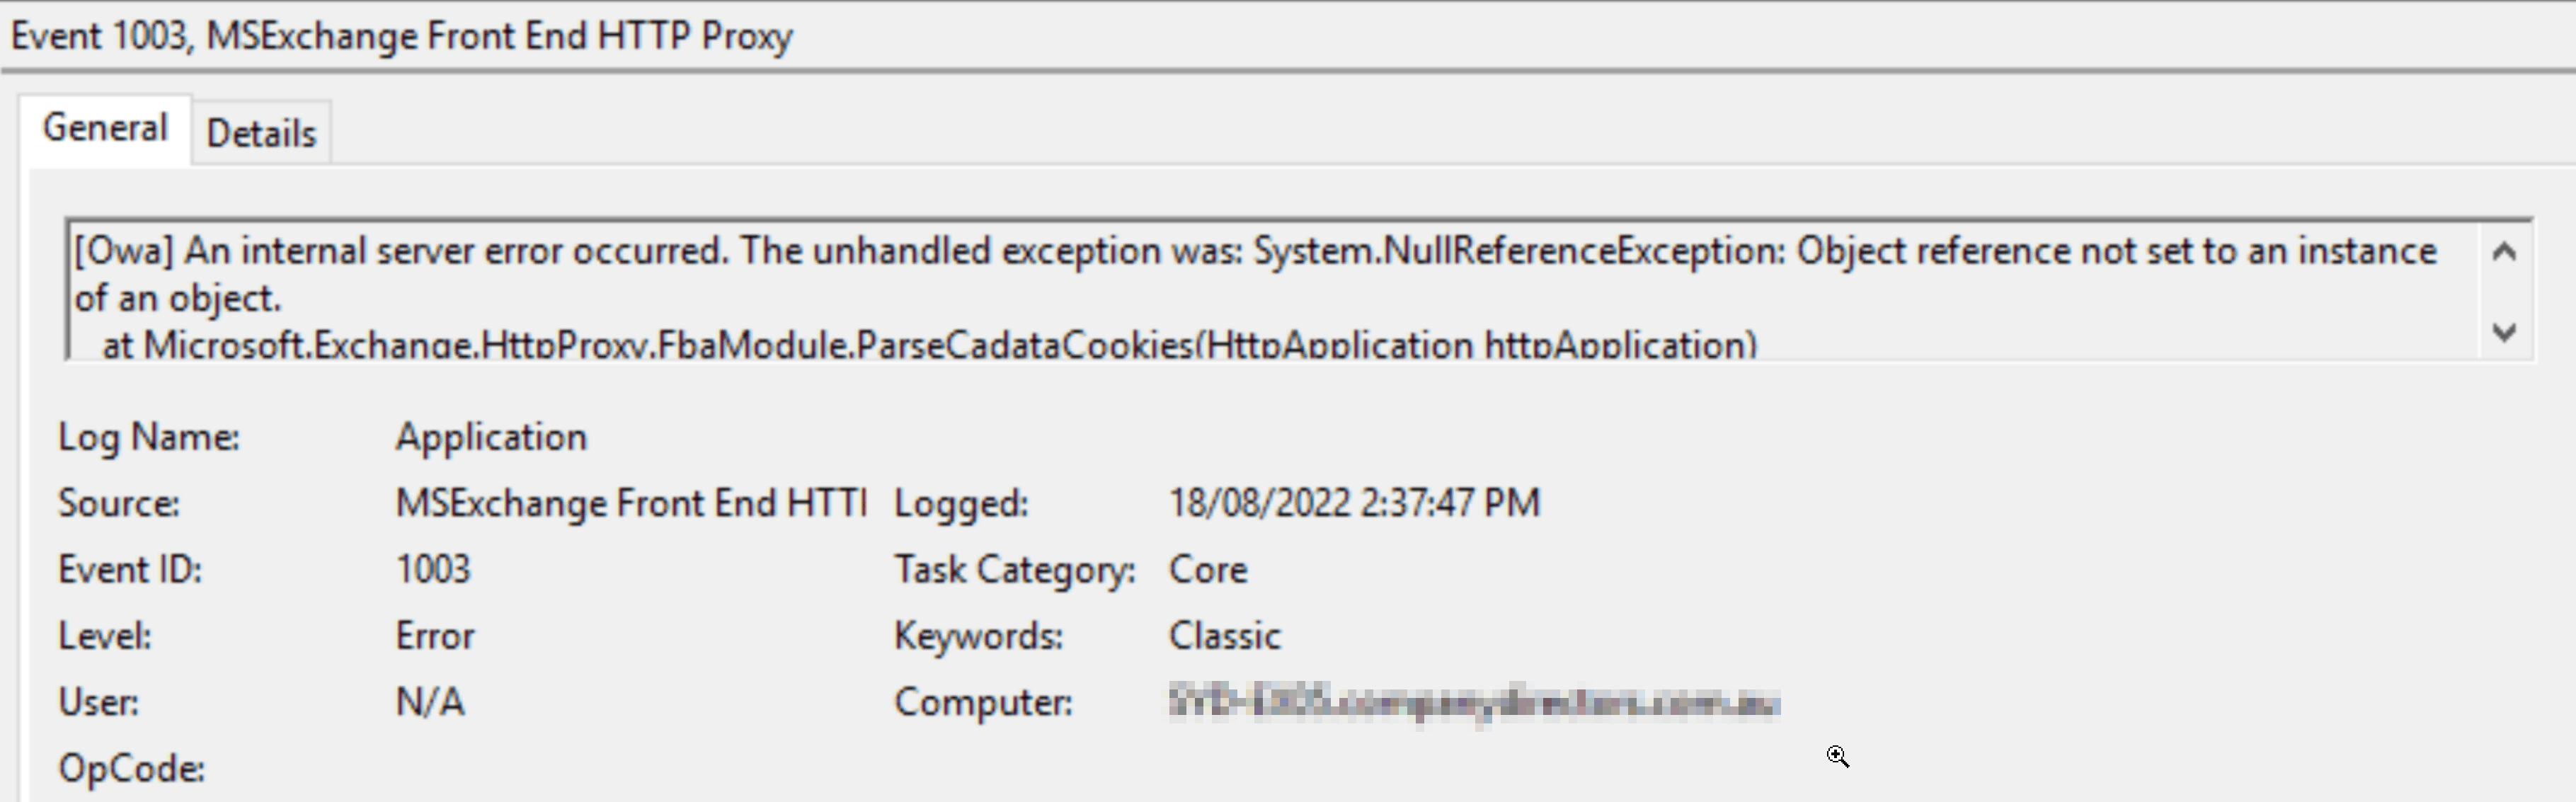Click the Computer label
Screen dimensions: 2576x802
click(x=983, y=702)
